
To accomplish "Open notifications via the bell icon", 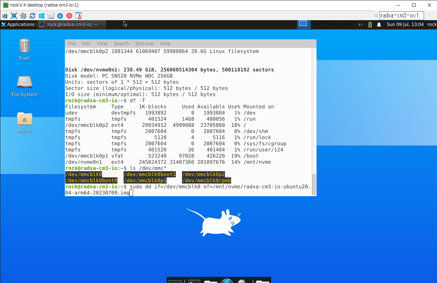I will 379,25.
